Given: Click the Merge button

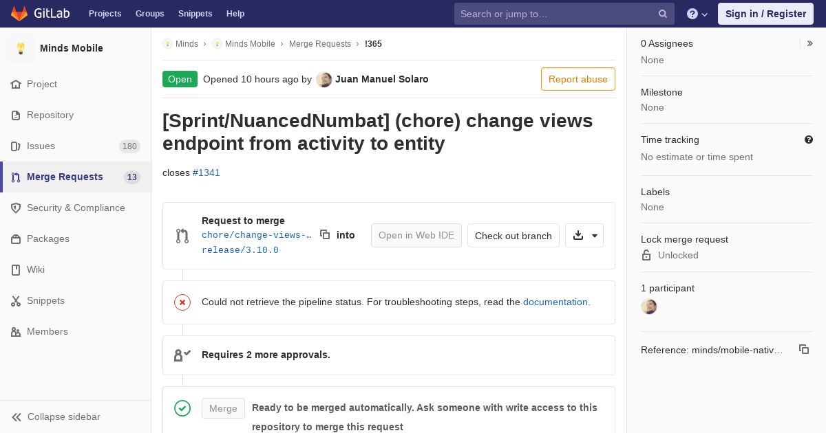Looking at the screenshot, I should [x=223, y=408].
